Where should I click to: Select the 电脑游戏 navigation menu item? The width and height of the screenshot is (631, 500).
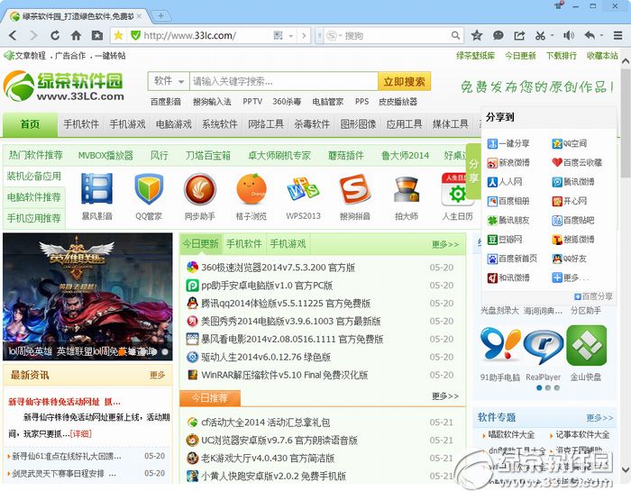point(173,124)
